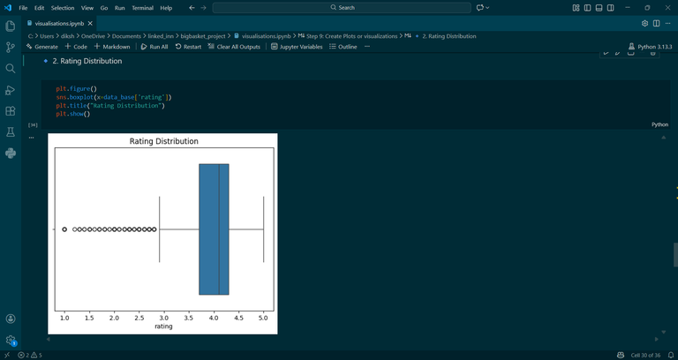678x360 pixels.
Task: Toggle the secondary side bar layout
Action: [x=611, y=8]
